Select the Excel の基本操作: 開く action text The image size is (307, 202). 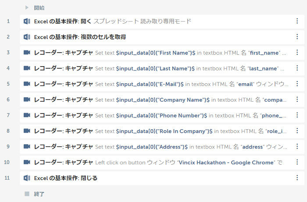[63, 21]
